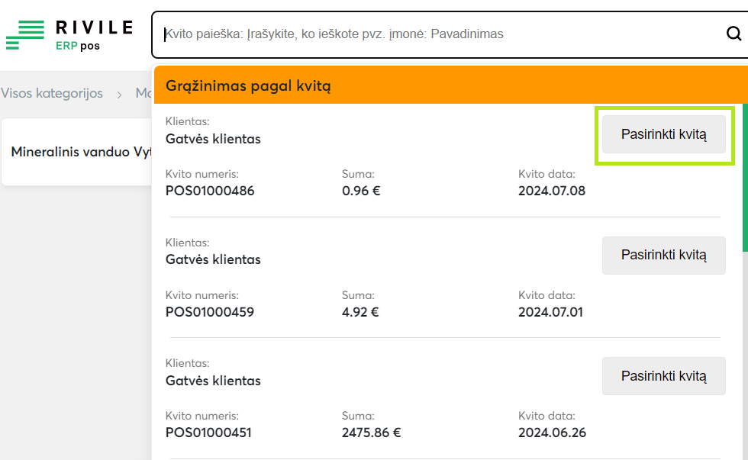Click the magnifier search icon
The width and height of the screenshot is (748, 460).
point(733,34)
